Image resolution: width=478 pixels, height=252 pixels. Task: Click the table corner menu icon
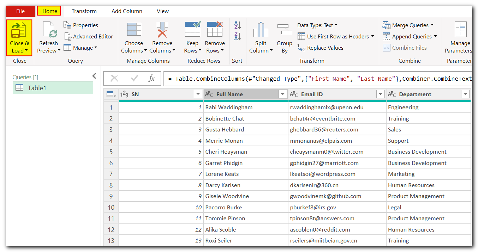click(111, 94)
